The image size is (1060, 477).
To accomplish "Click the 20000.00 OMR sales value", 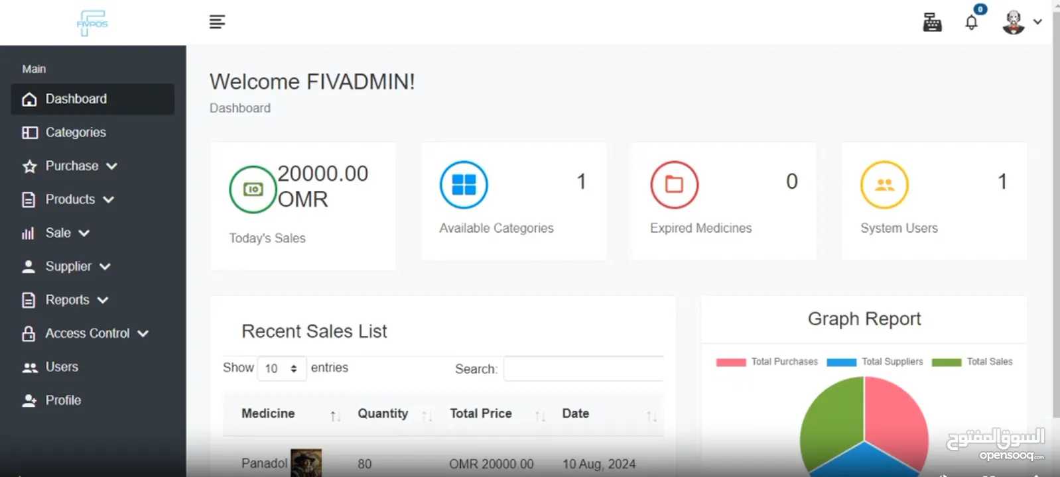I will (322, 186).
